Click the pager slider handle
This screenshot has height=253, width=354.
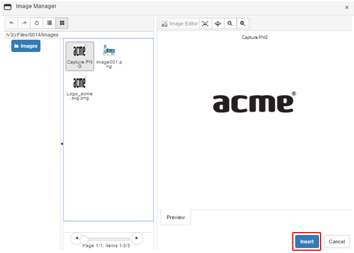click(x=84, y=238)
